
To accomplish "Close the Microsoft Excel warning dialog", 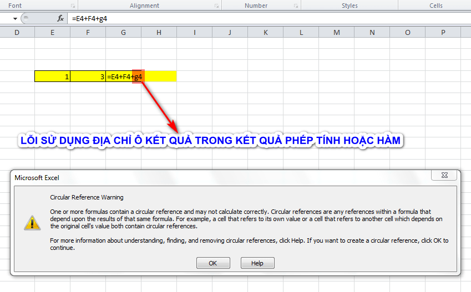I will click(x=445, y=176).
